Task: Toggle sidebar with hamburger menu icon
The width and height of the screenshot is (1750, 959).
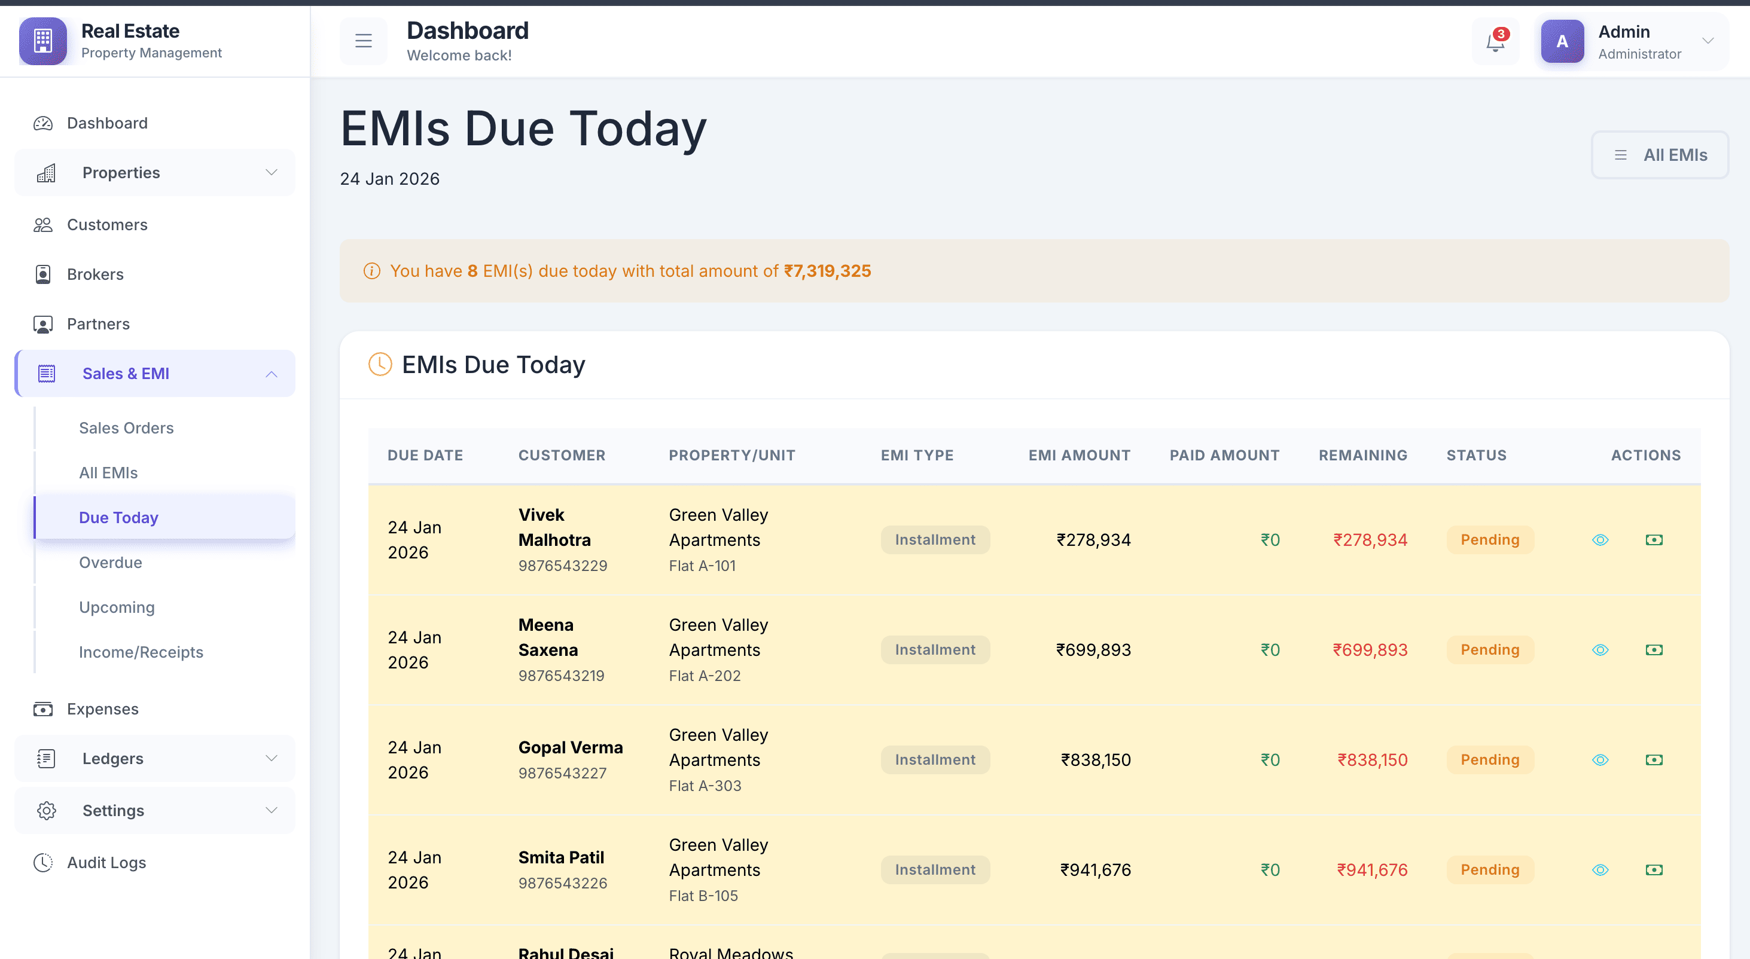Action: click(x=364, y=41)
